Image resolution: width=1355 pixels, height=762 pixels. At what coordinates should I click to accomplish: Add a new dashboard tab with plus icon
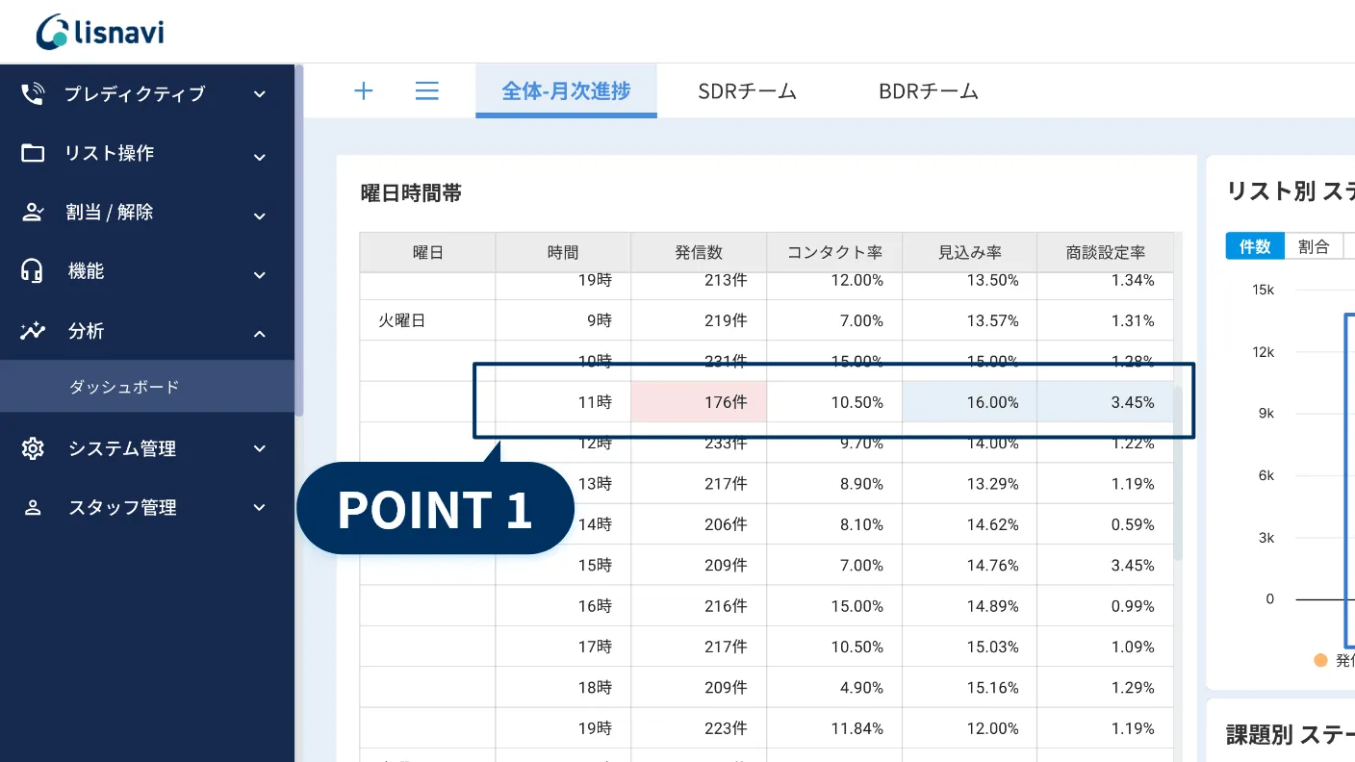coord(364,91)
